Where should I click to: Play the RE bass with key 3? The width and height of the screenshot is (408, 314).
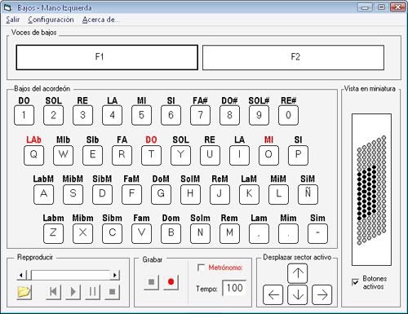click(x=83, y=115)
